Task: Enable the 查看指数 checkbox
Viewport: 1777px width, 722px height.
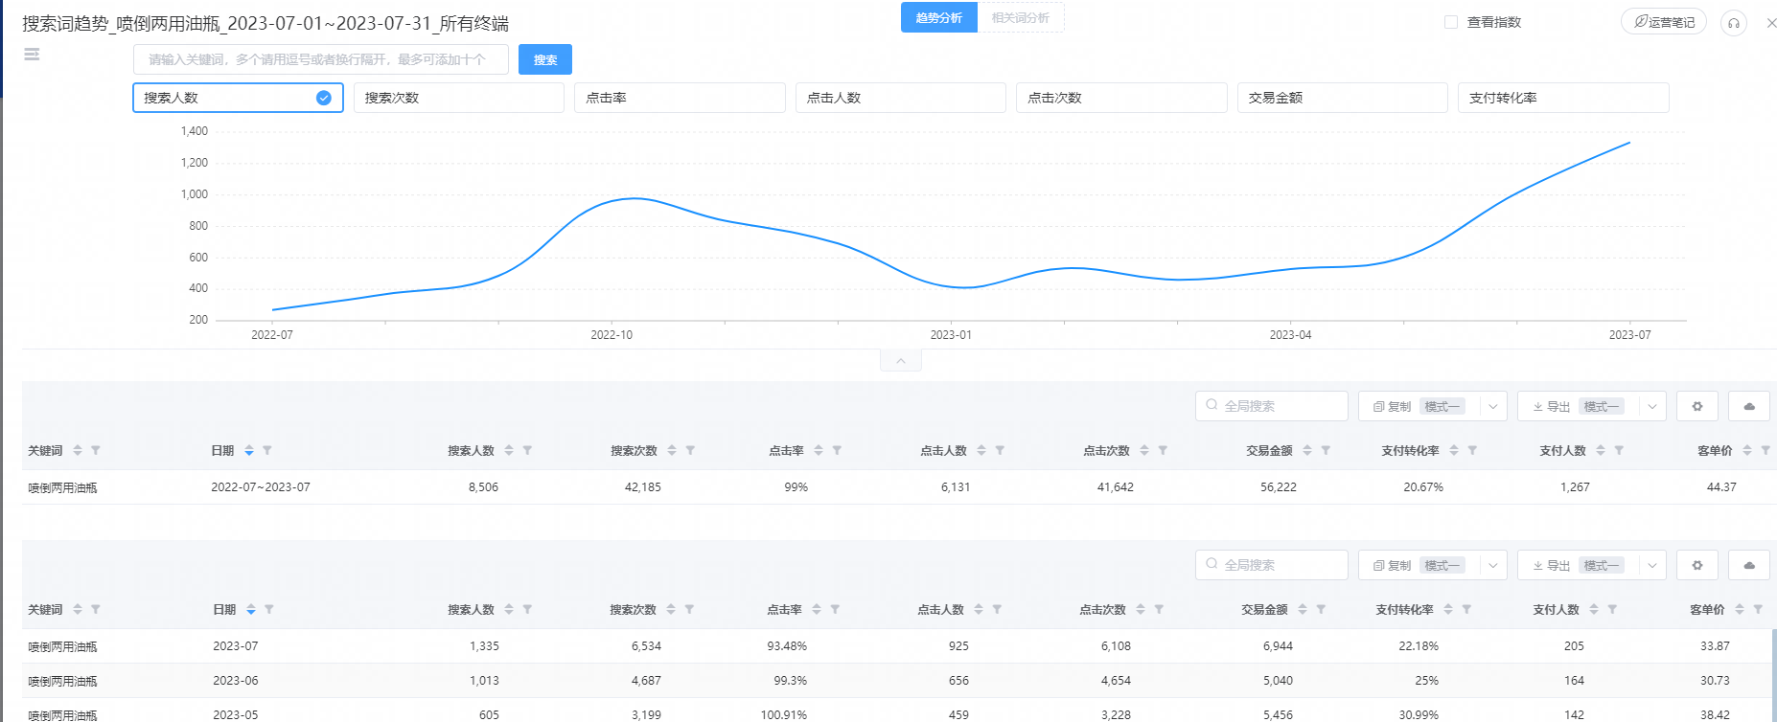Action: point(1451,22)
